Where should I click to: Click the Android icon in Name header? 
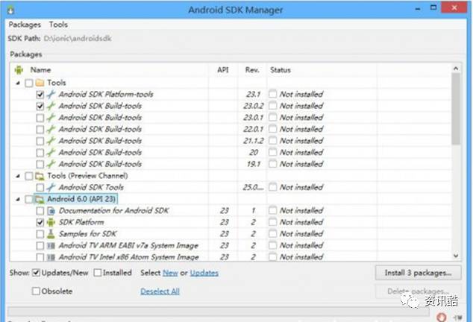point(19,70)
